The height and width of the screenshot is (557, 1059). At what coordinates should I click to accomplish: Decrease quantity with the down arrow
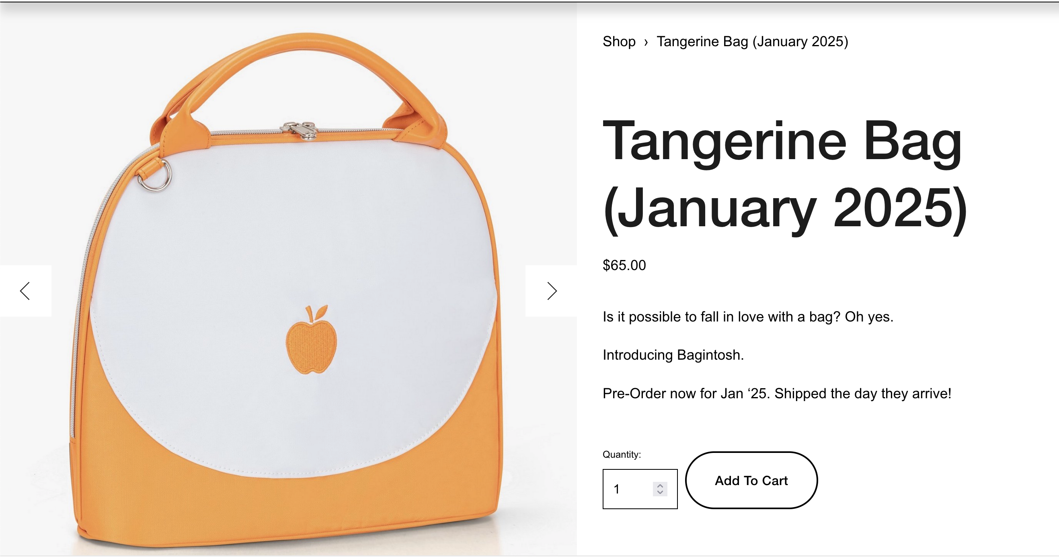click(660, 492)
